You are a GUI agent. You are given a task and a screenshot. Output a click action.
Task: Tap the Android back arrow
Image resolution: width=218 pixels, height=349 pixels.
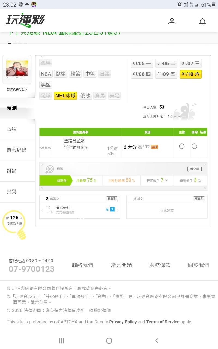coord(156,340)
